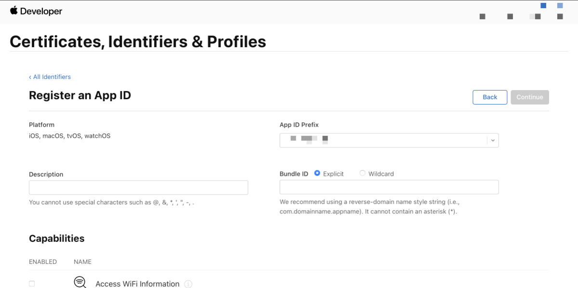This screenshot has width=578, height=288.
Task: Focus the Description input field
Action: coord(138,188)
